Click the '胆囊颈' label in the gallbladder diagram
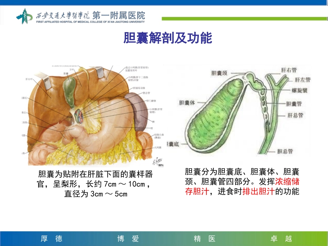 [x=219, y=73]
